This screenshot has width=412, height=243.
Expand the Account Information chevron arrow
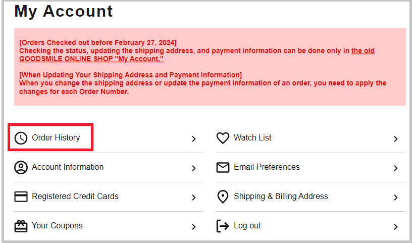click(x=194, y=168)
